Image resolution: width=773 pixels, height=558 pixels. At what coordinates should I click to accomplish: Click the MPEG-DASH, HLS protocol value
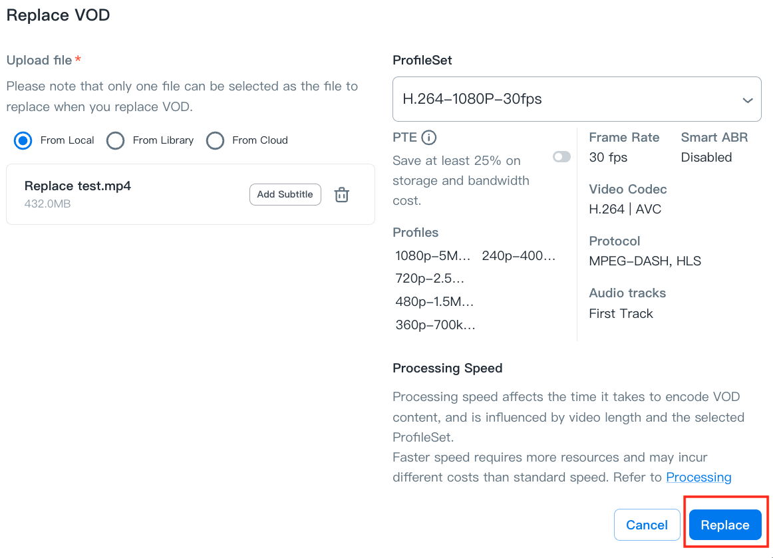click(645, 261)
